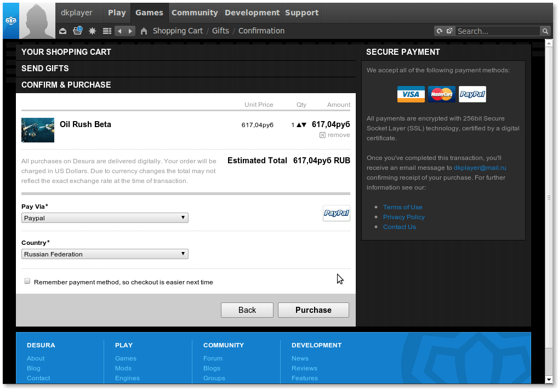Open the About footer link
The height and width of the screenshot is (389, 558).
[36, 358]
